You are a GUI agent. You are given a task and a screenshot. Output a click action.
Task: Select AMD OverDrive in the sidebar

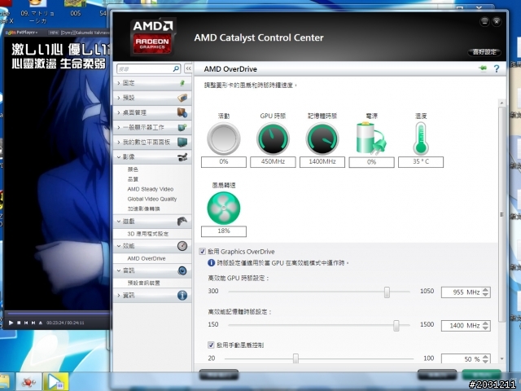(x=147, y=258)
